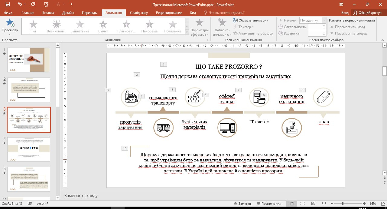Collapse the ribbon with the chevron
Viewport: 387px width, 209px height.
click(x=382, y=40)
